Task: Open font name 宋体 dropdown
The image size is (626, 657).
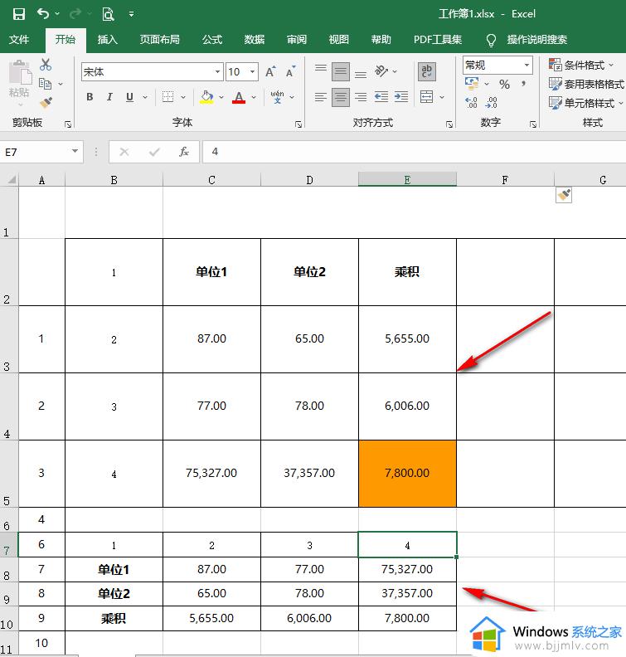Action: (x=218, y=71)
